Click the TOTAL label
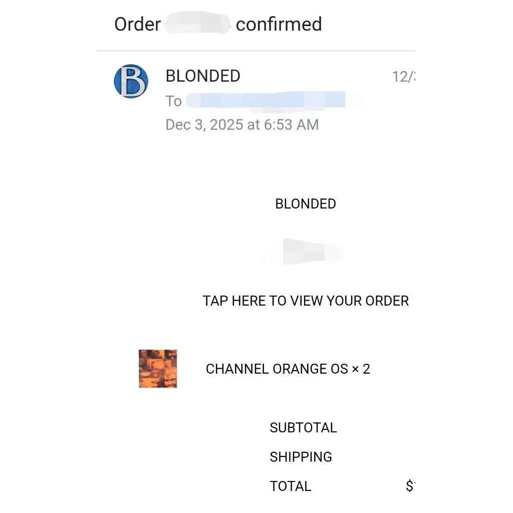513x513 pixels. (x=291, y=486)
